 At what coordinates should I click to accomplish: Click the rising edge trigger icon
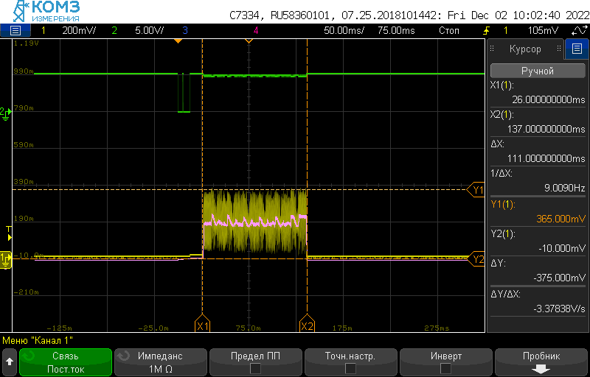point(487,31)
